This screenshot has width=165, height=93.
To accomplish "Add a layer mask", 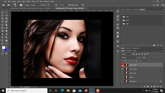I will (x=148, y=87).
